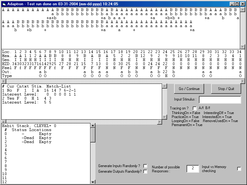Image resolution: width=247 pixels, height=185 pixels.
Task: Click the Go / Continue button
Action: click(189, 89)
